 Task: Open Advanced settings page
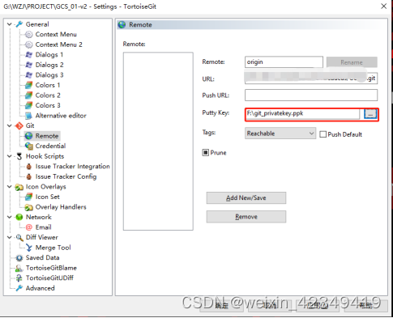coord(40,288)
